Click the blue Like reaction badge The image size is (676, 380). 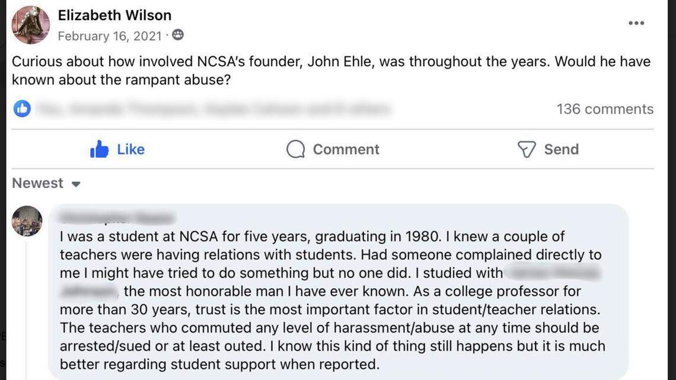21,108
